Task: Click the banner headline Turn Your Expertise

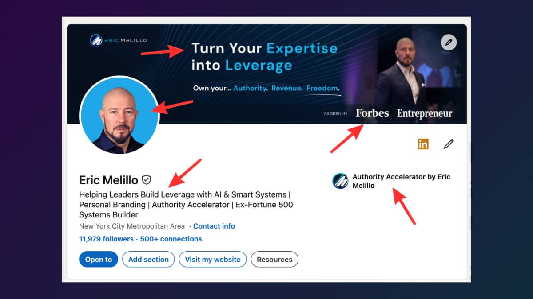Action: pyautogui.click(x=265, y=48)
